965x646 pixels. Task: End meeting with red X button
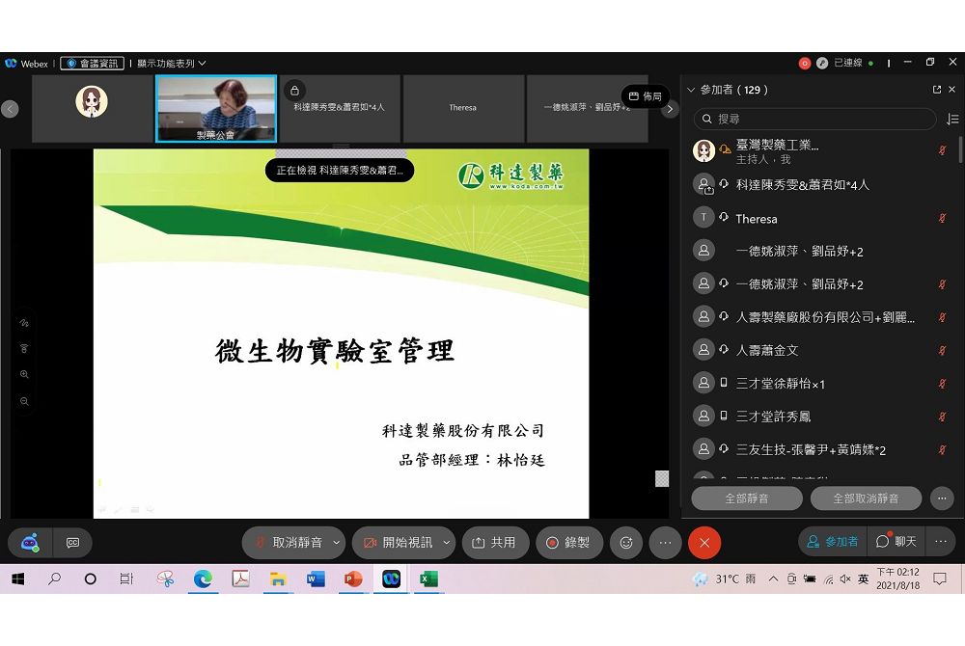(x=704, y=543)
